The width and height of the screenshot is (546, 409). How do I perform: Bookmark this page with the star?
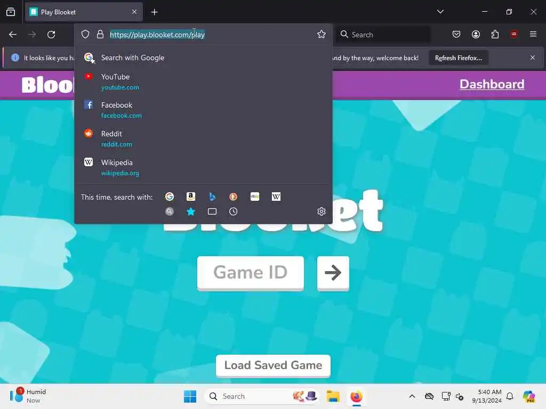(322, 34)
